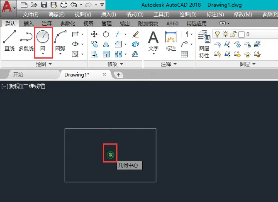Toggle layer on/off lightbulb icon
Screen dimensions: 278x202
coord(217,34)
